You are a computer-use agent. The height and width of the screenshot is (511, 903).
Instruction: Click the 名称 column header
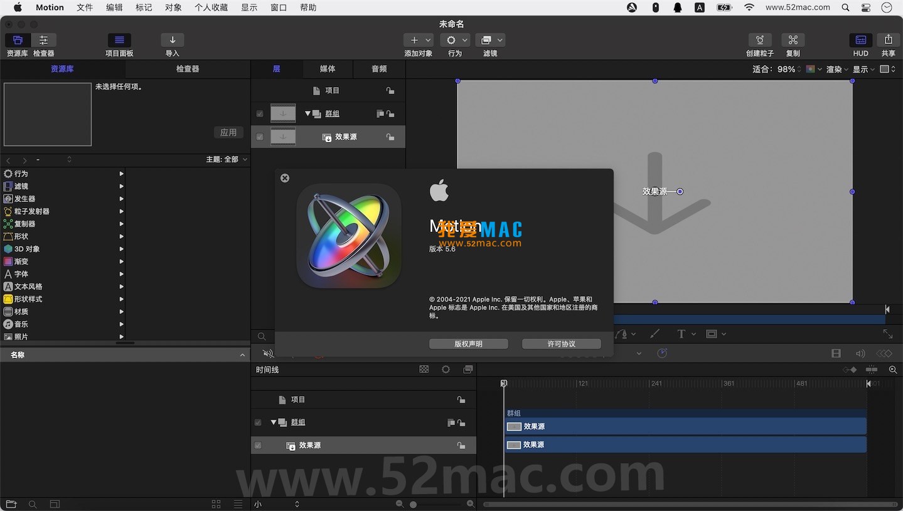pos(125,355)
